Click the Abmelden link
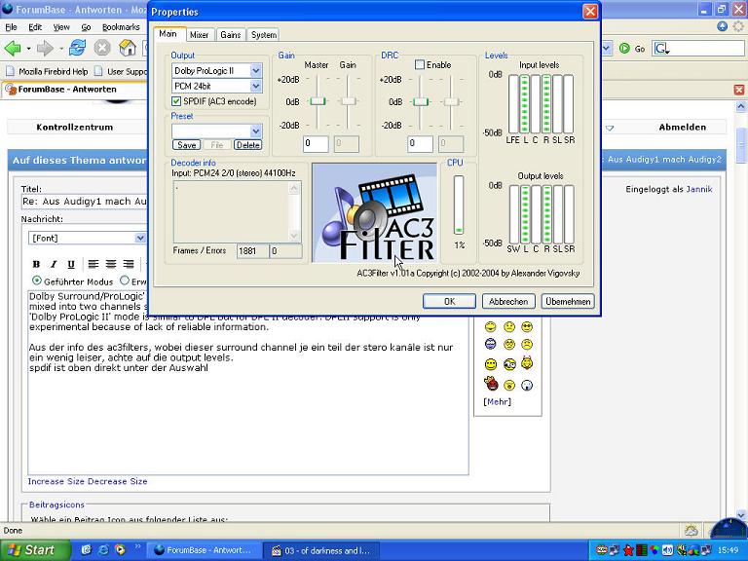Image resolution: width=748 pixels, height=561 pixels. coord(682,127)
